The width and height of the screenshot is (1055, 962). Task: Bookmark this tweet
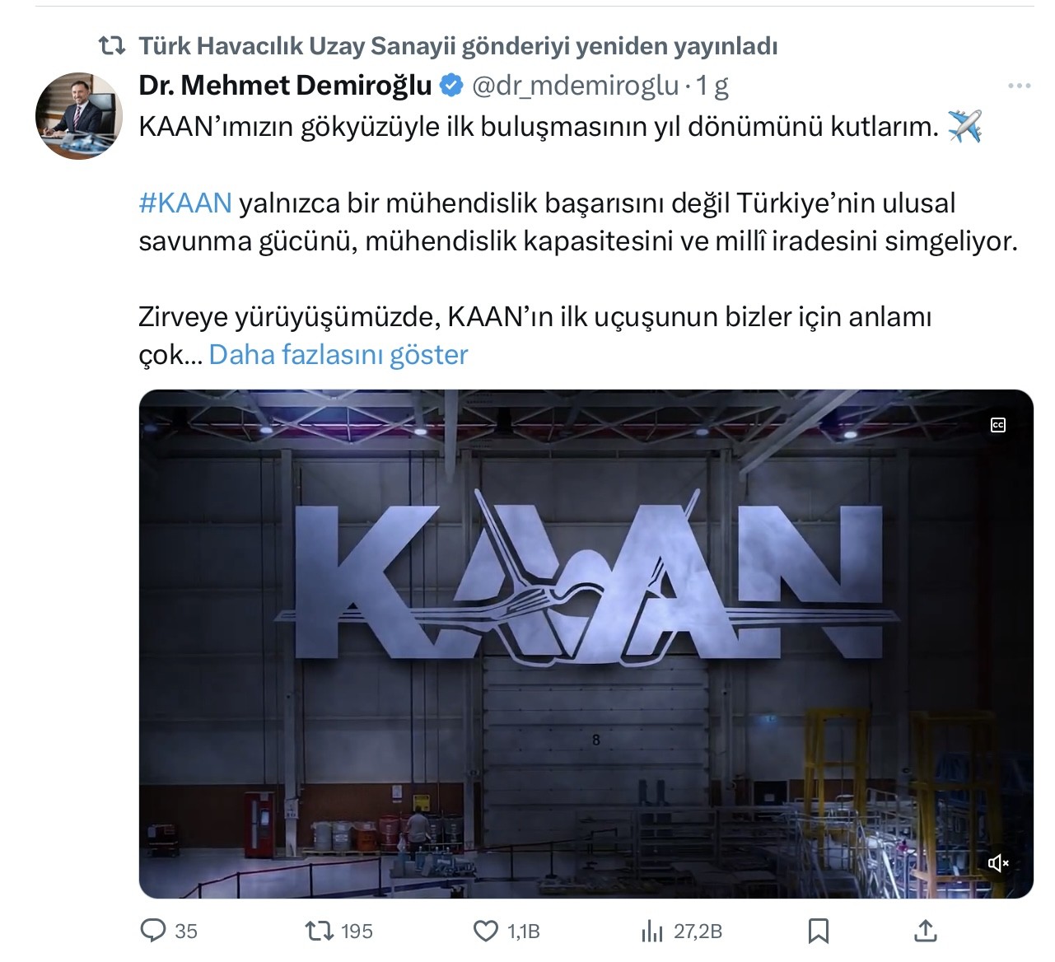pos(819,931)
